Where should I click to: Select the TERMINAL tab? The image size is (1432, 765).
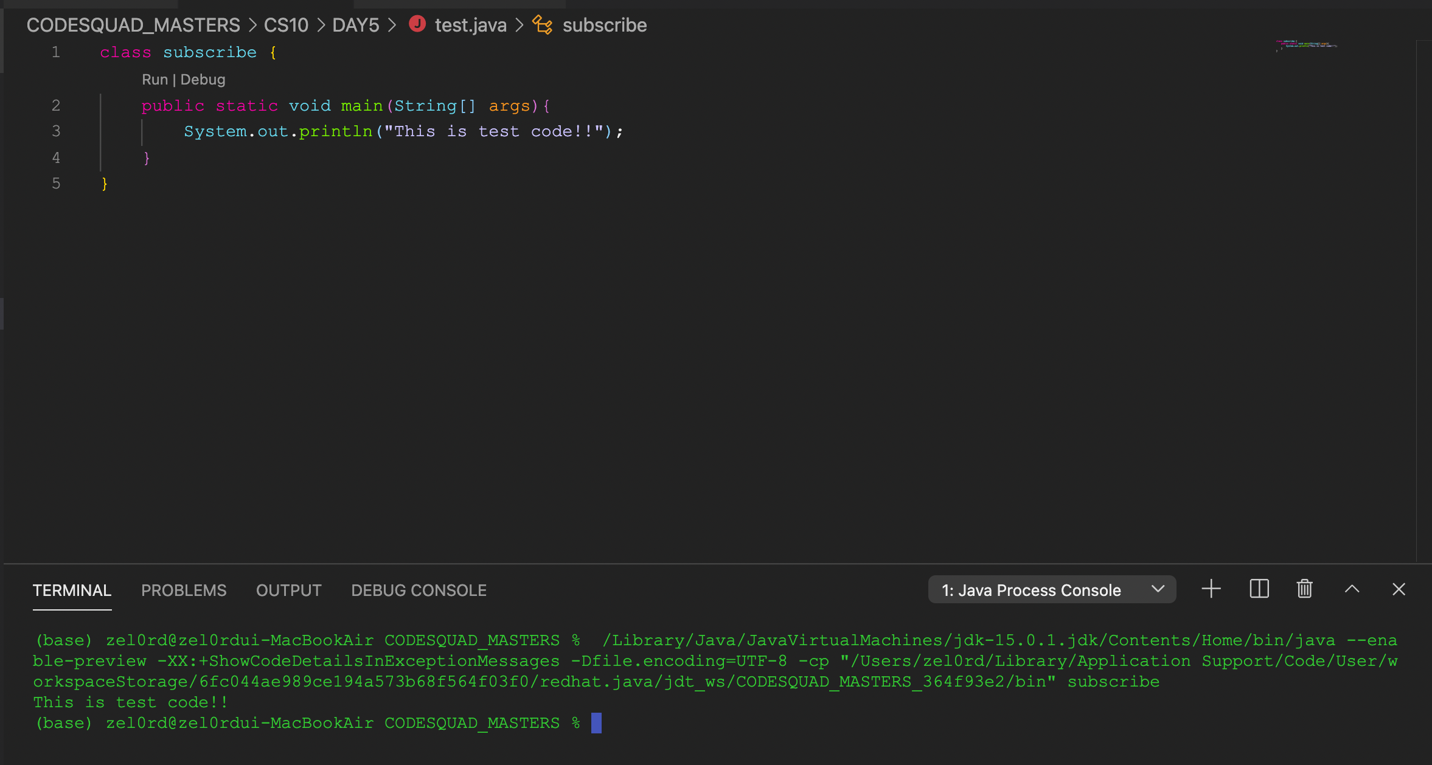(x=72, y=590)
